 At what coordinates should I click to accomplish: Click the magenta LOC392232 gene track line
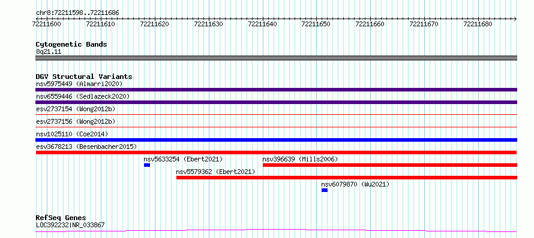point(276,231)
